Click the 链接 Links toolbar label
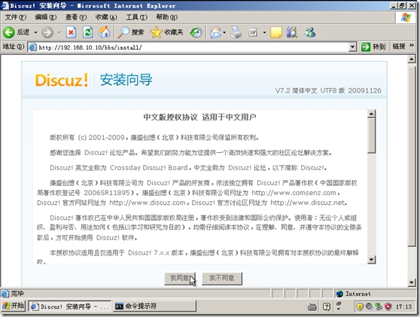 click(399, 47)
